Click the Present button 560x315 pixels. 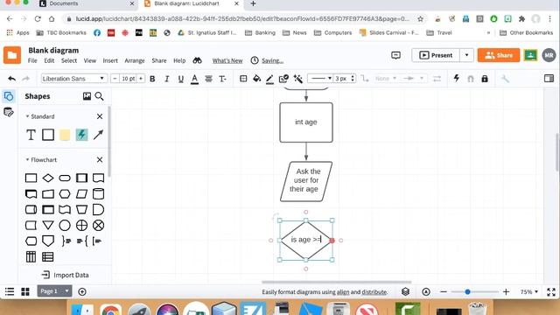pyautogui.click(x=436, y=55)
